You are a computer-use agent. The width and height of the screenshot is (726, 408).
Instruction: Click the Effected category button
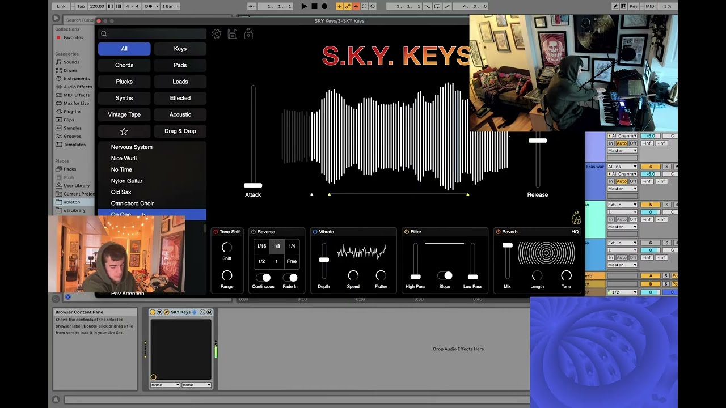tap(180, 98)
